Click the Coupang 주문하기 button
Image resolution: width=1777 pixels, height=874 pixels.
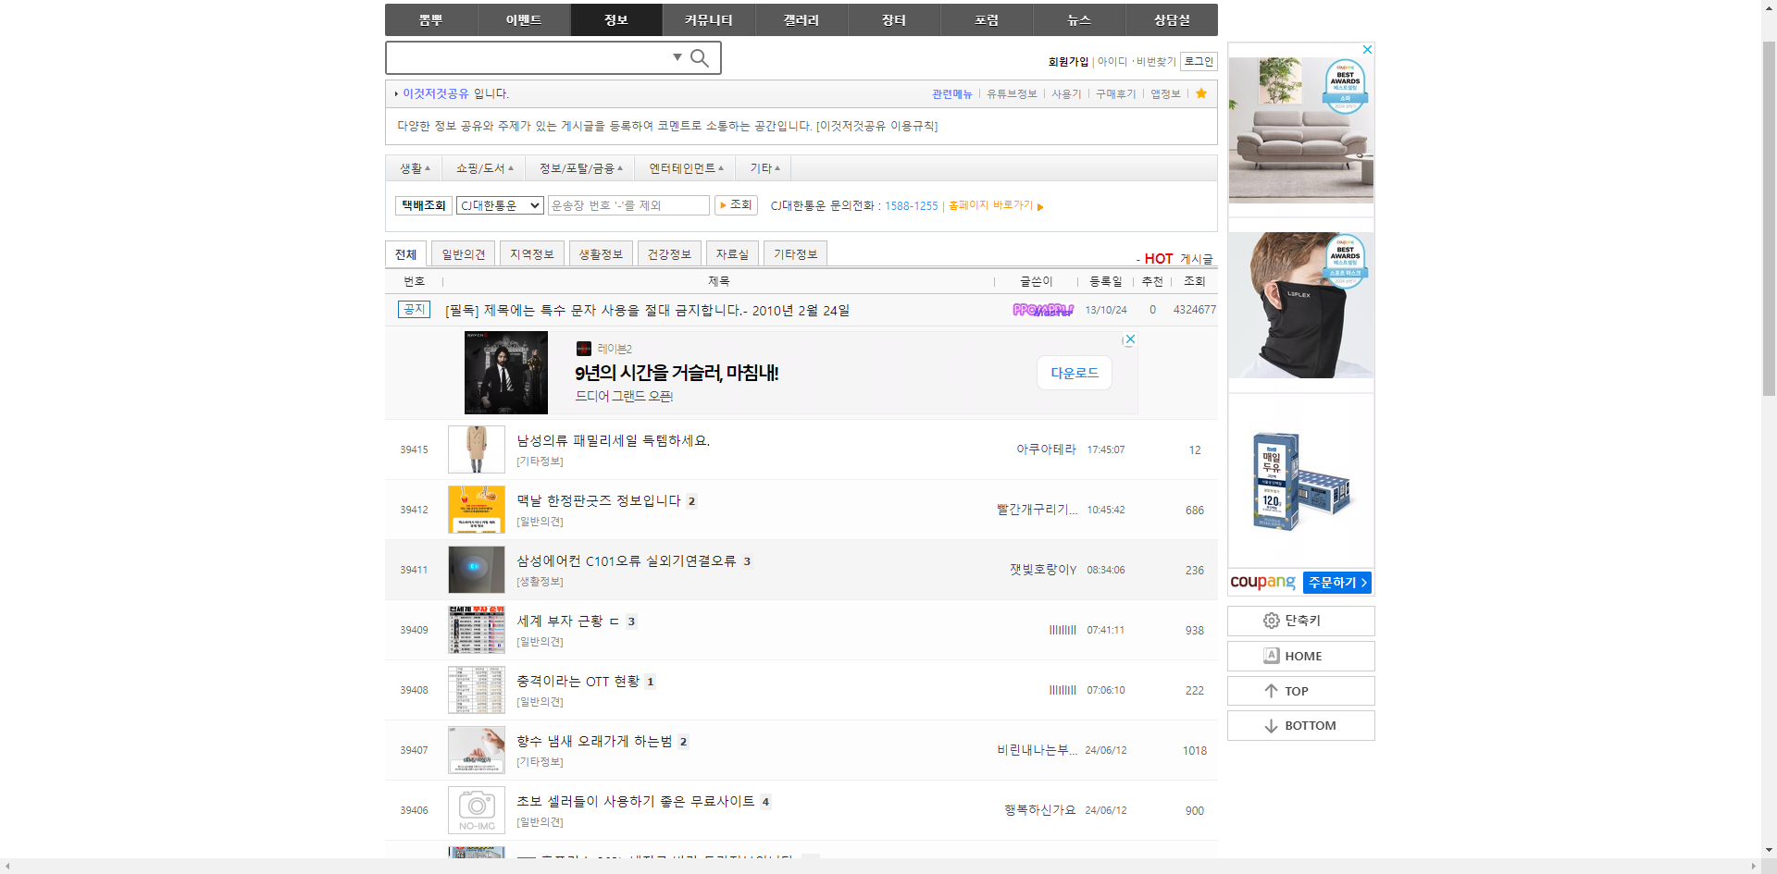(x=1336, y=583)
